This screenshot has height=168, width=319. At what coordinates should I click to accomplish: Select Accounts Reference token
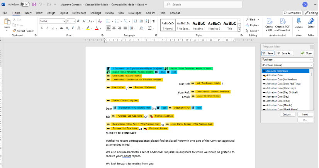(285, 71)
